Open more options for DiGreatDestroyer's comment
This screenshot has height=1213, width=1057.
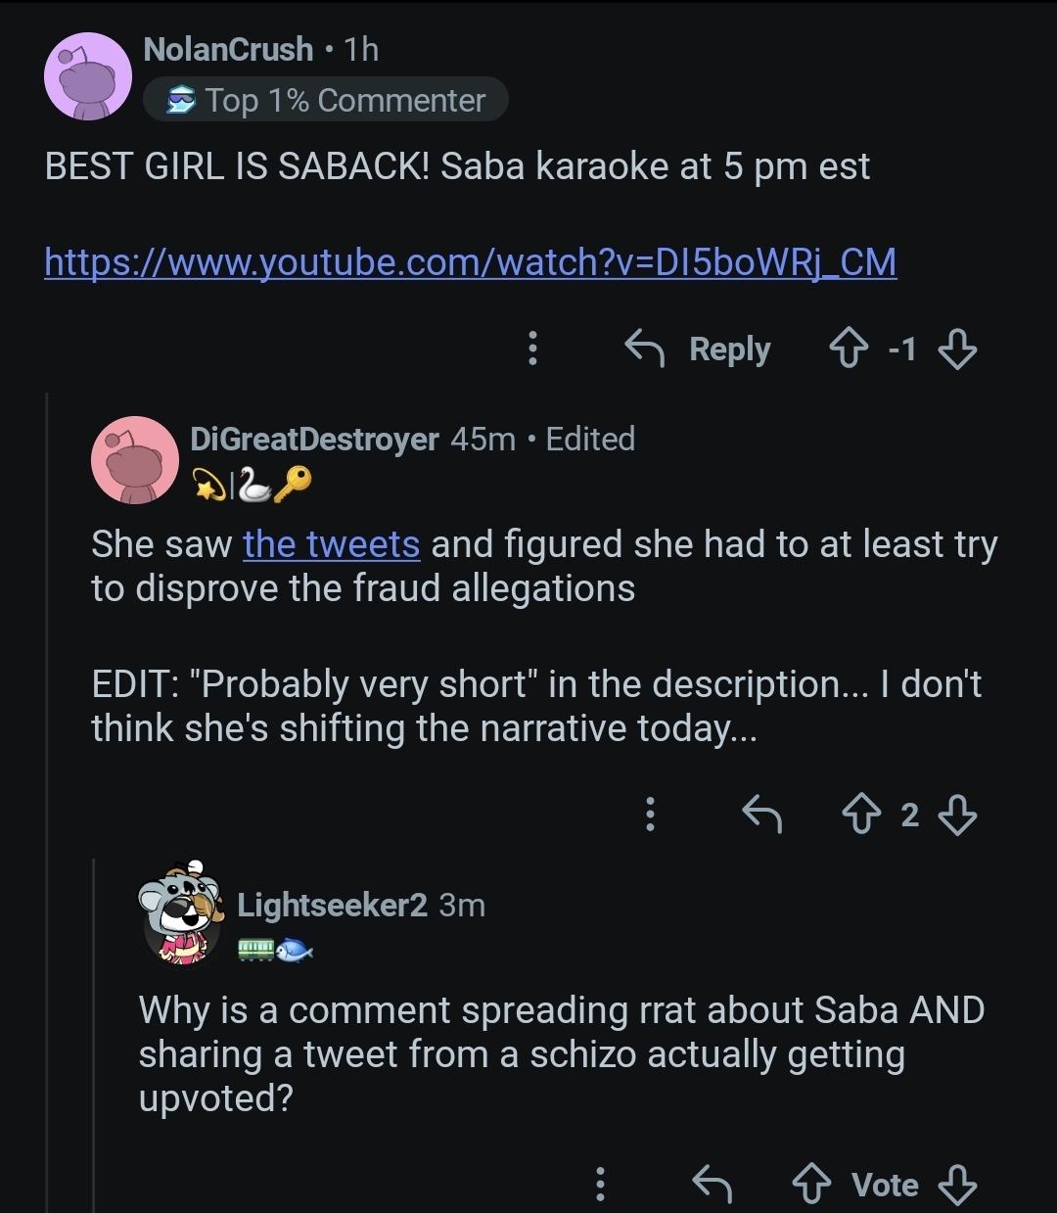pyautogui.click(x=650, y=814)
